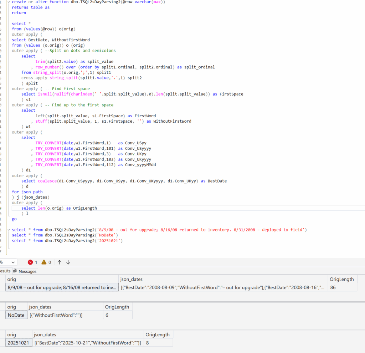
Task: Jump to next issue with down arrow
Action: click(68, 262)
